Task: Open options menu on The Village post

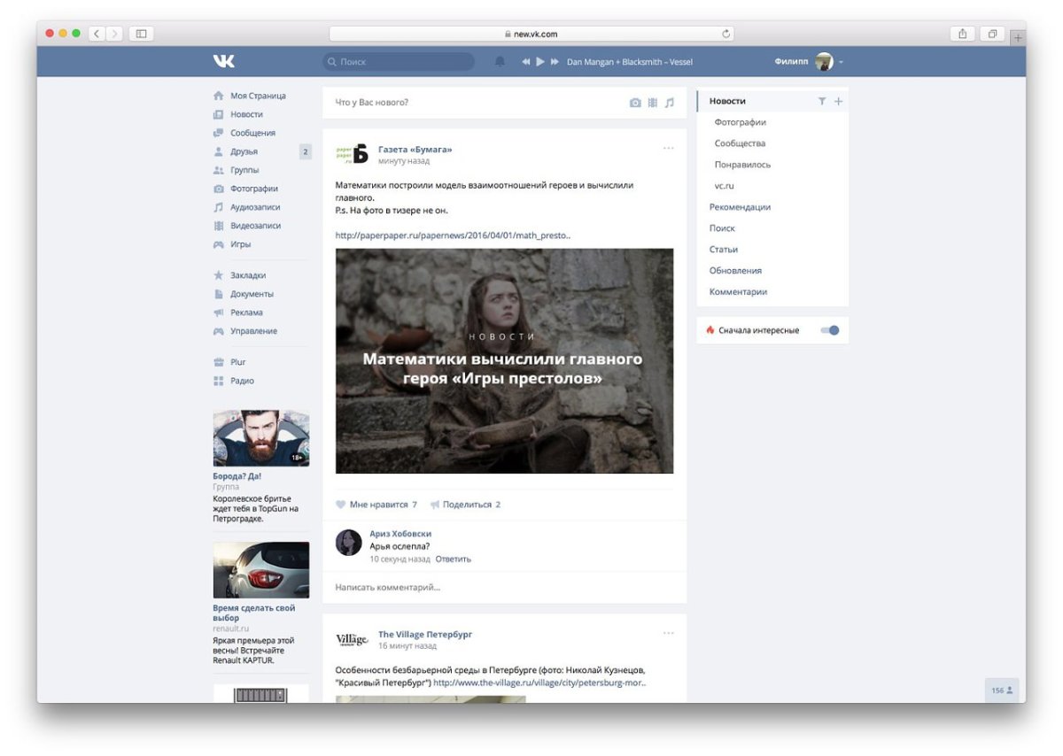Action: (668, 633)
